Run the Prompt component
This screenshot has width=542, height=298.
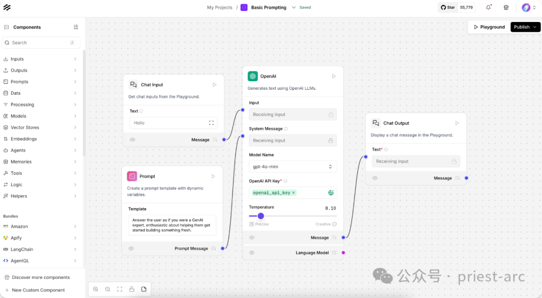pos(213,176)
